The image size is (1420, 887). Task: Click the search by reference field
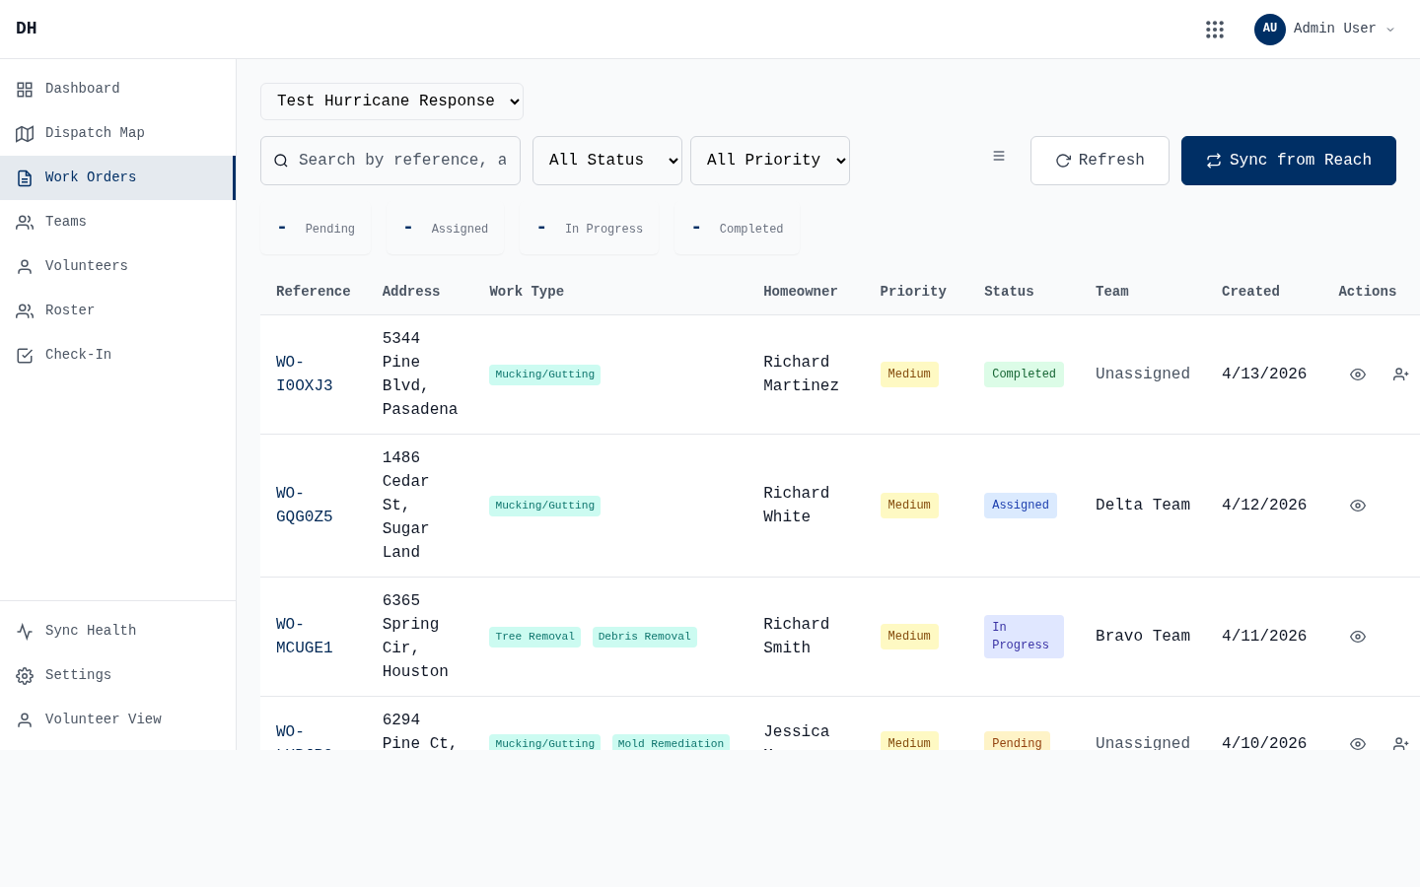[x=390, y=161]
